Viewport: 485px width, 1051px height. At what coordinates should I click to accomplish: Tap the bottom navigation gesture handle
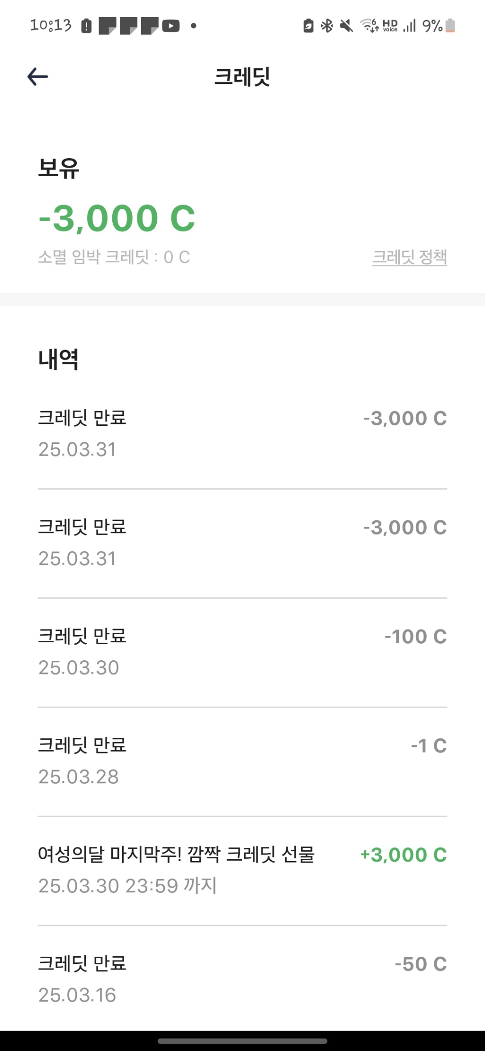(x=242, y=1041)
